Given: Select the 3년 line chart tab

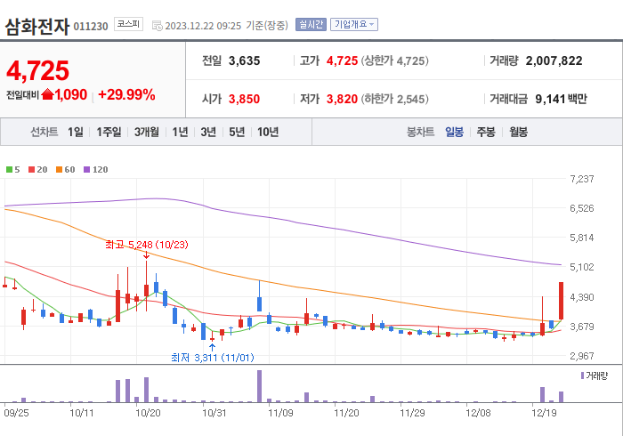Looking at the screenshot, I should (208, 132).
